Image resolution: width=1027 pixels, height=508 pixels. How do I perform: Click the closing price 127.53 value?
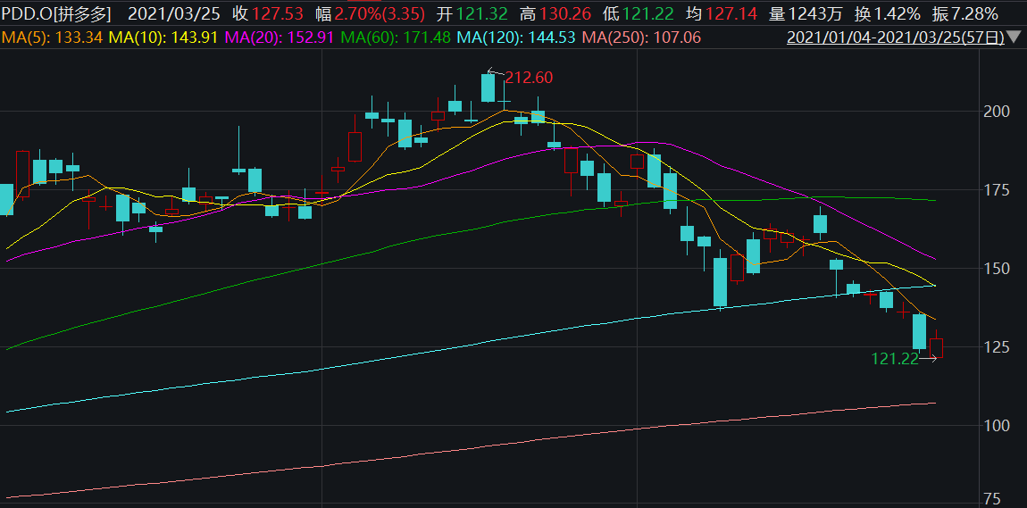pyautogui.click(x=279, y=14)
